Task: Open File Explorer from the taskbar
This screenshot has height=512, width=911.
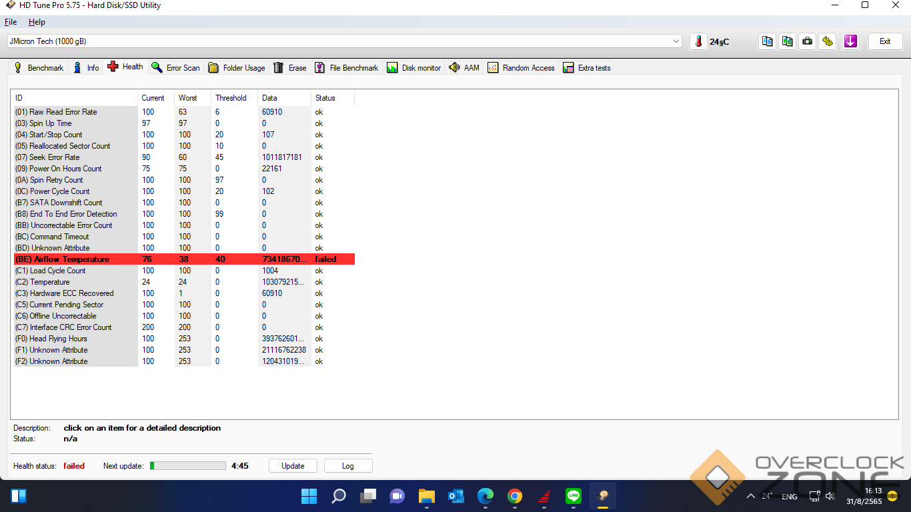Action: [427, 496]
